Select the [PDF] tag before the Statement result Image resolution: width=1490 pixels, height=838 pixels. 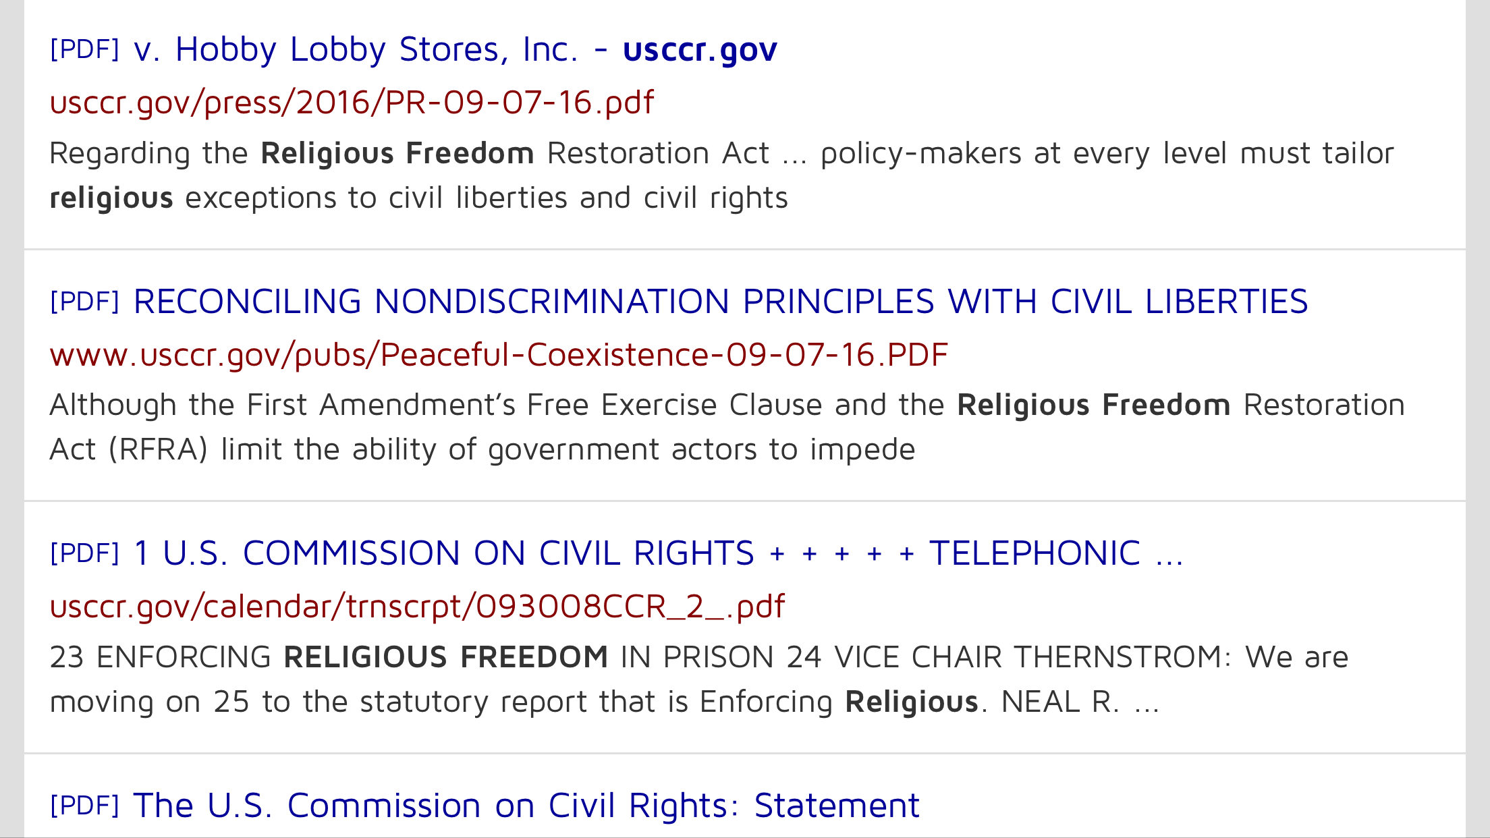pos(84,805)
